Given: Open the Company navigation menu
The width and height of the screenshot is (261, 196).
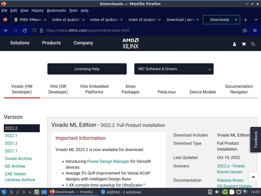Looking at the screenshot, I should [x=83, y=43].
